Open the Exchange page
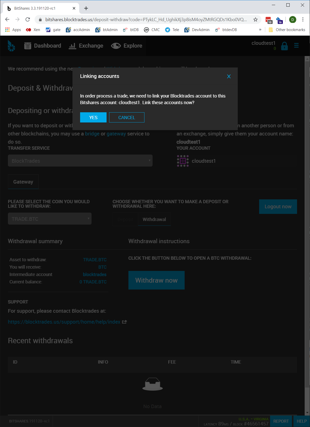Viewport: 310px width, 427px height. (x=86, y=46)
